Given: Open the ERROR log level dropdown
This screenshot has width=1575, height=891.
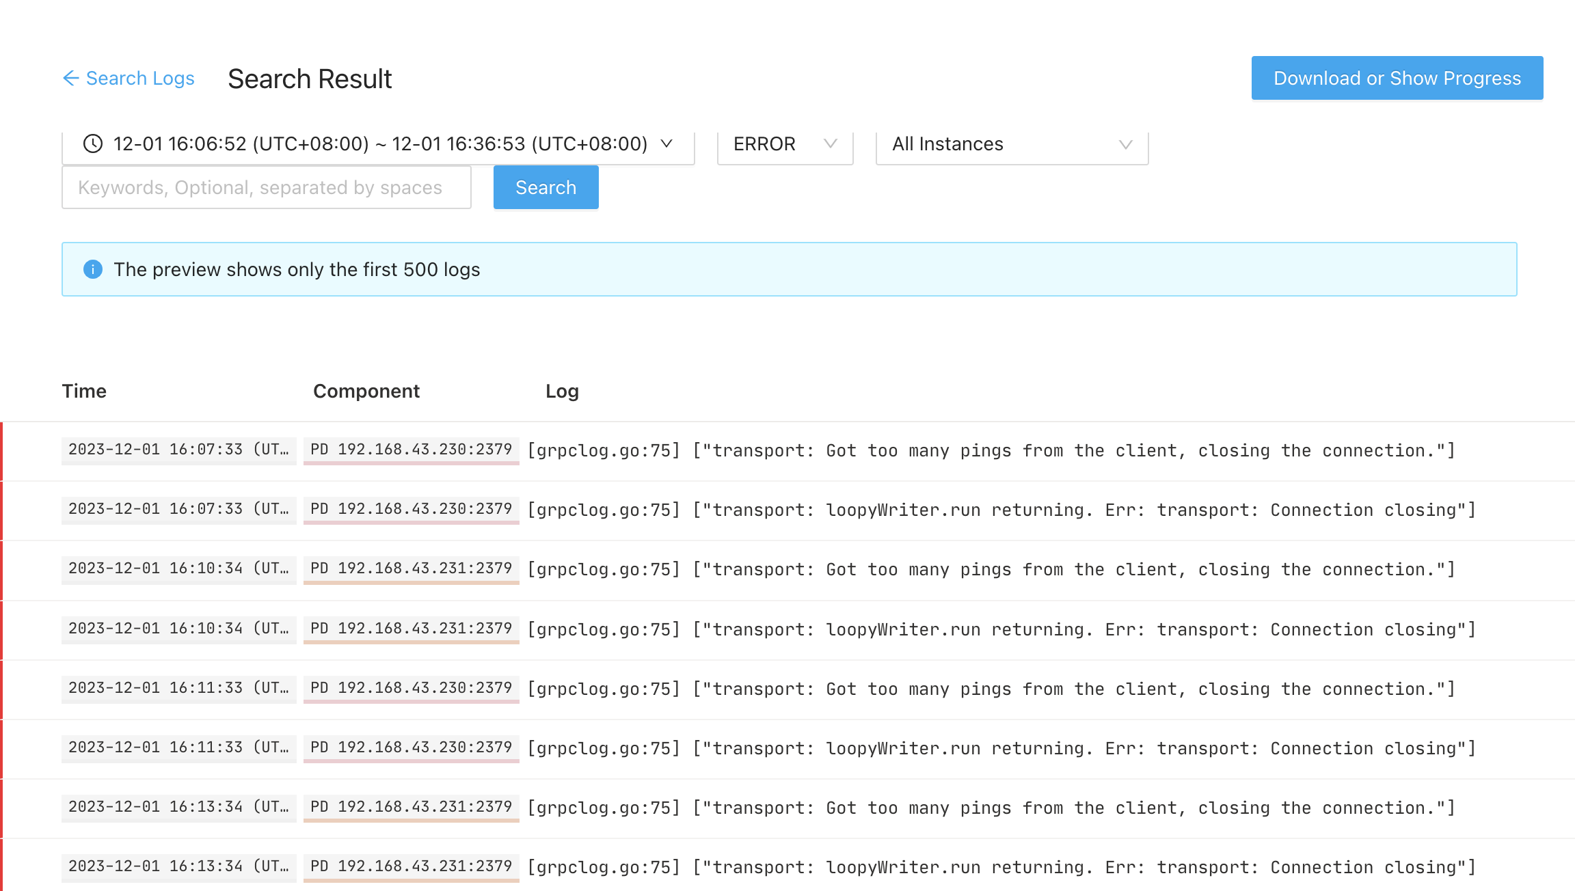Looking at the screenshot, I should click(x=784, y=144).
